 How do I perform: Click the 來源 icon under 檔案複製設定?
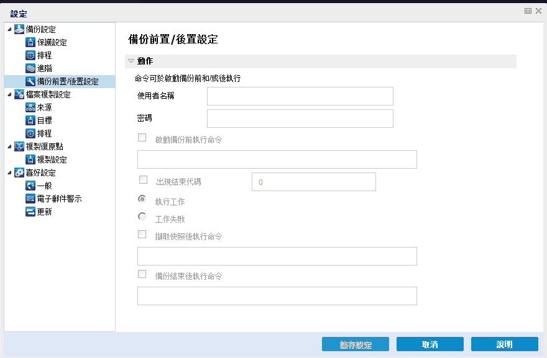click(30, 108)
